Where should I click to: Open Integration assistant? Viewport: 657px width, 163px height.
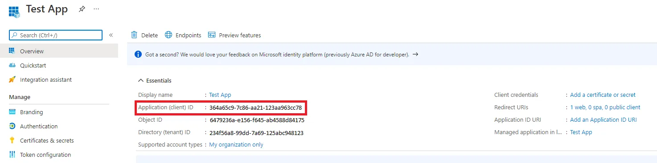coord(46,80)
